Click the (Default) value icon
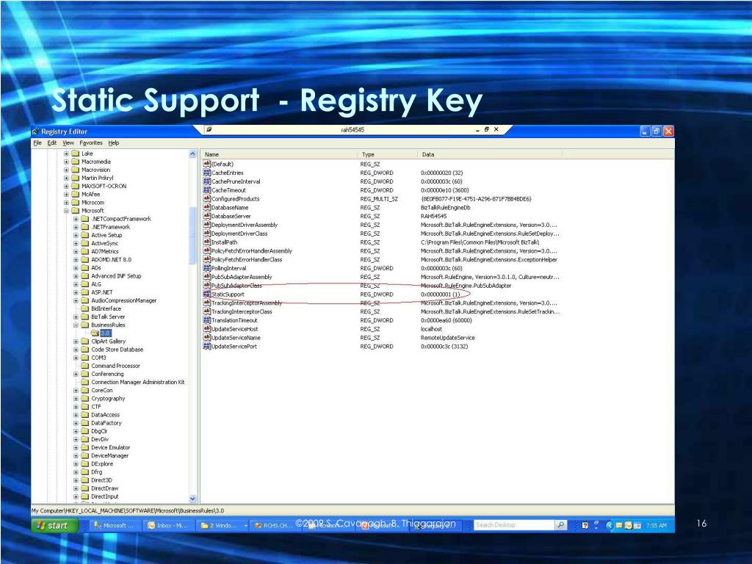Screen dimensions: 752x564 206,164
